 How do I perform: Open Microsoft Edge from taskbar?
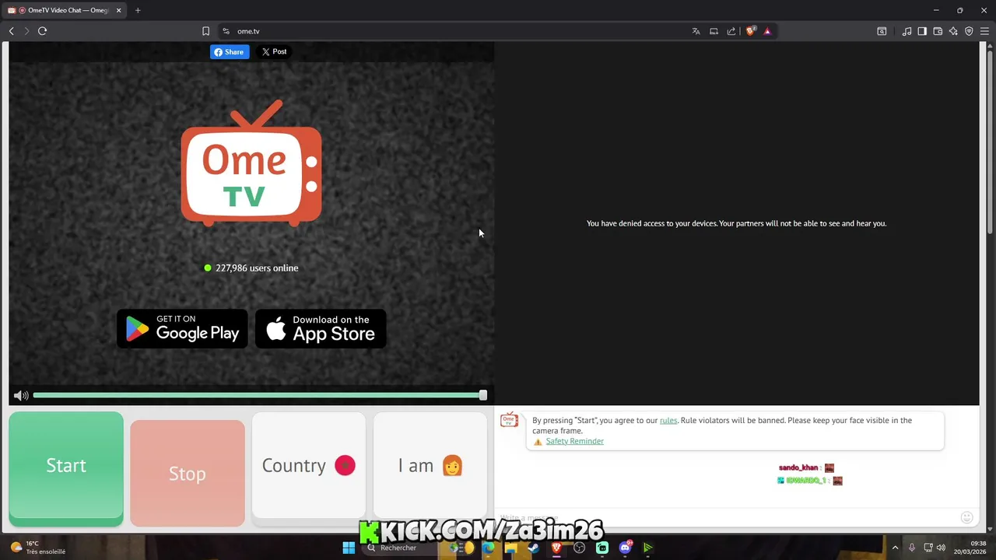[489, 548]
